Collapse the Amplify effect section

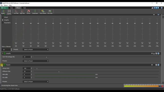pyautogui.click(x=3, y=53)
